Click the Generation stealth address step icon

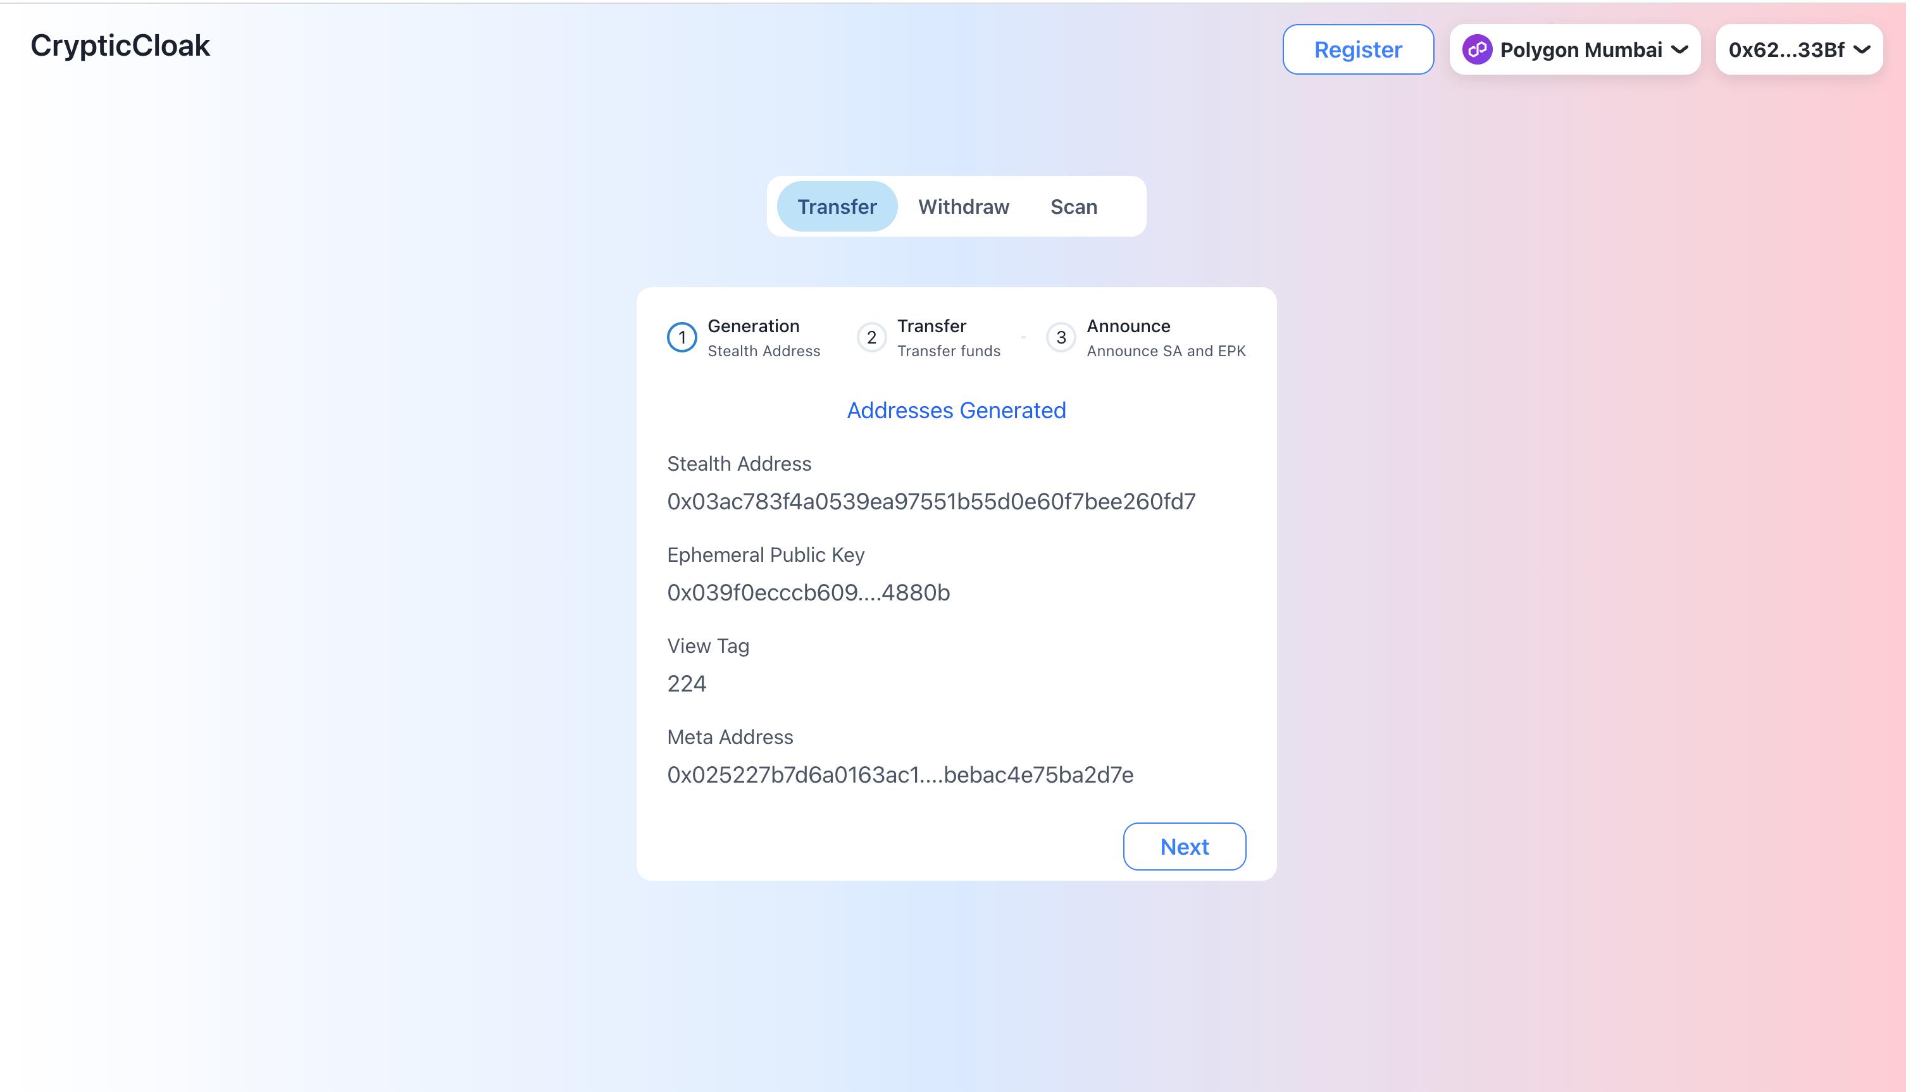point(682,338)
